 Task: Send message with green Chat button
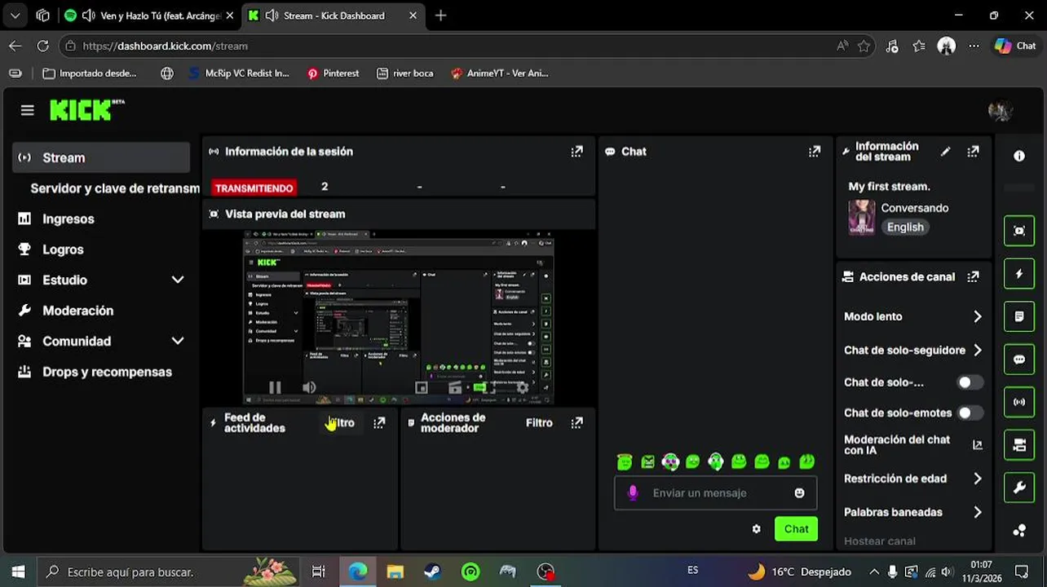(796, 529)
